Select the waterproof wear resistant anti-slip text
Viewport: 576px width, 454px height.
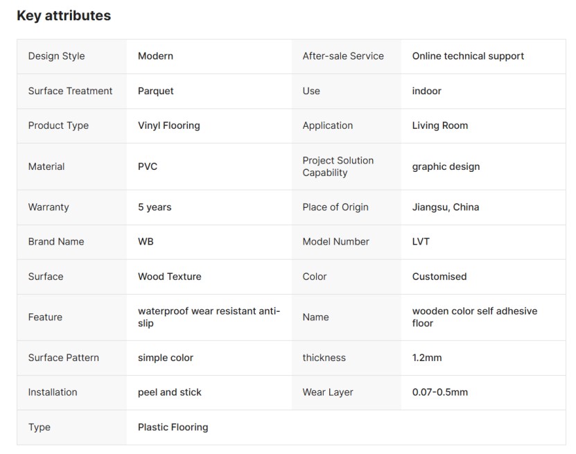(209, 317)
